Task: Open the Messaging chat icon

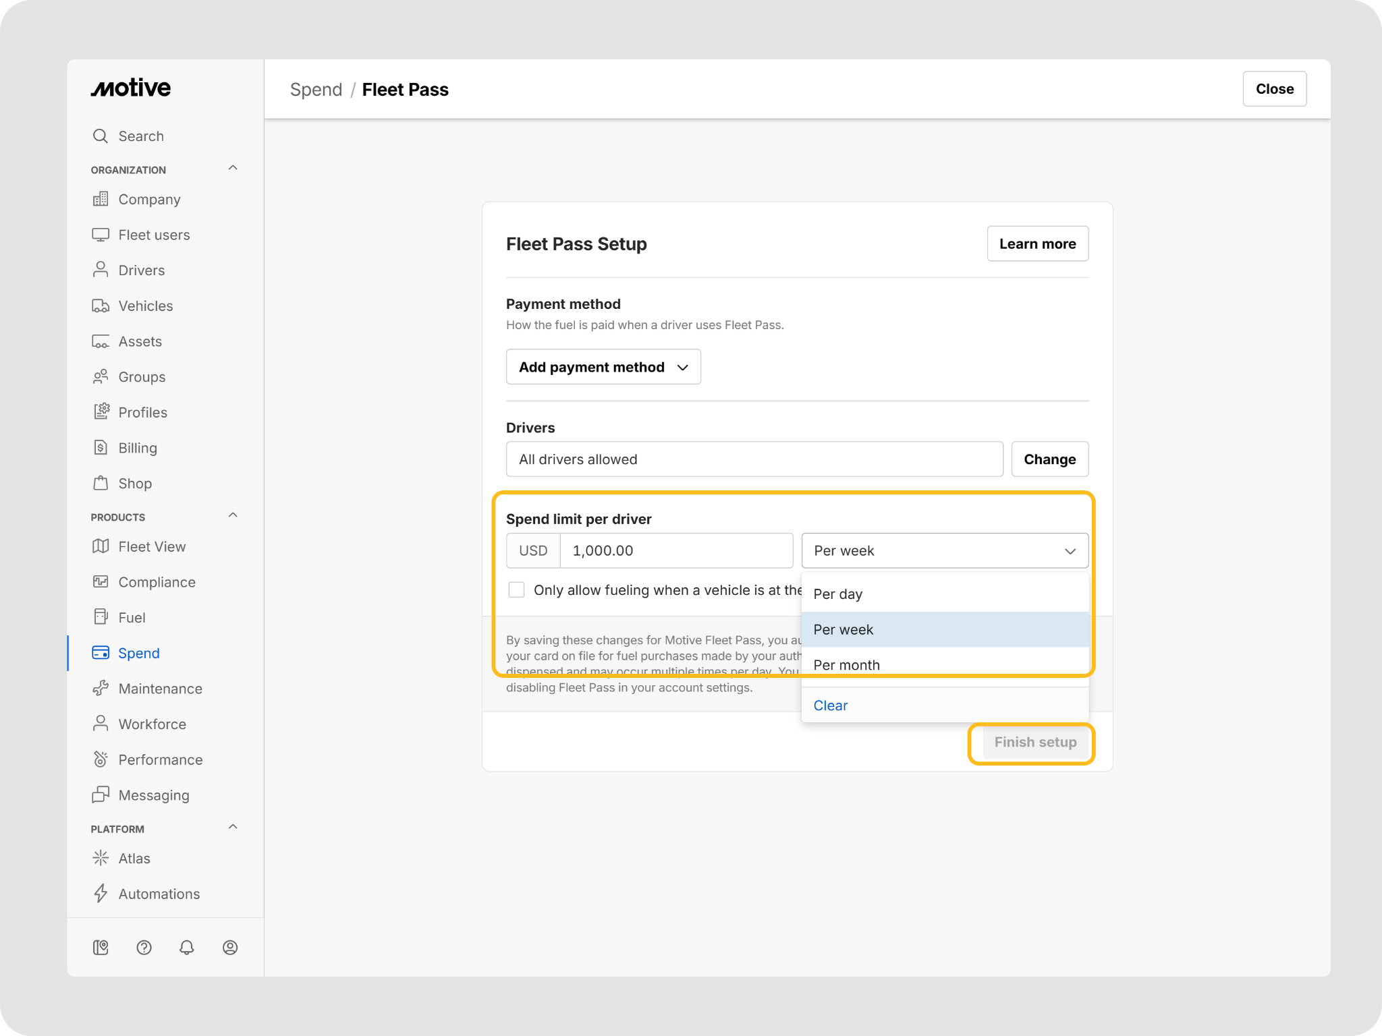Action: point(101,795)
